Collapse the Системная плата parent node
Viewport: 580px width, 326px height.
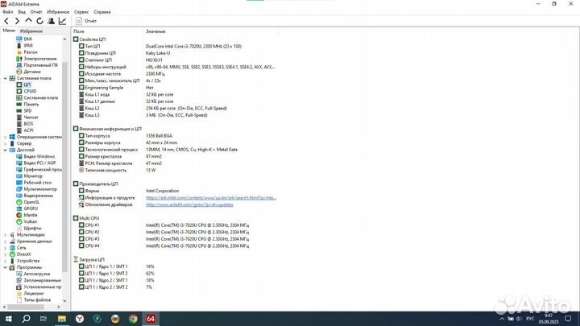[5, 78]
